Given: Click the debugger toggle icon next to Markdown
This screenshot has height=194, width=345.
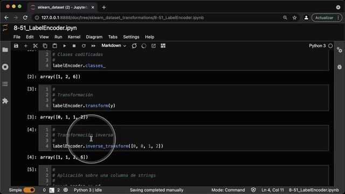Looking at the screenshot, I should click(x=134, y=46).
